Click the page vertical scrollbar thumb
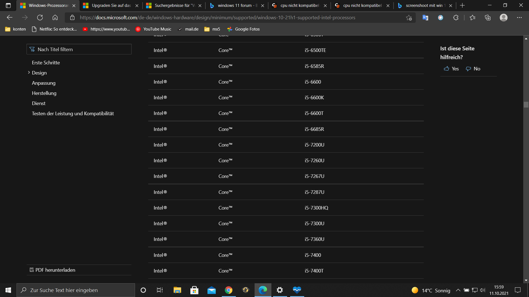This screenshot has height=297, width=529. tap(526, 105)
